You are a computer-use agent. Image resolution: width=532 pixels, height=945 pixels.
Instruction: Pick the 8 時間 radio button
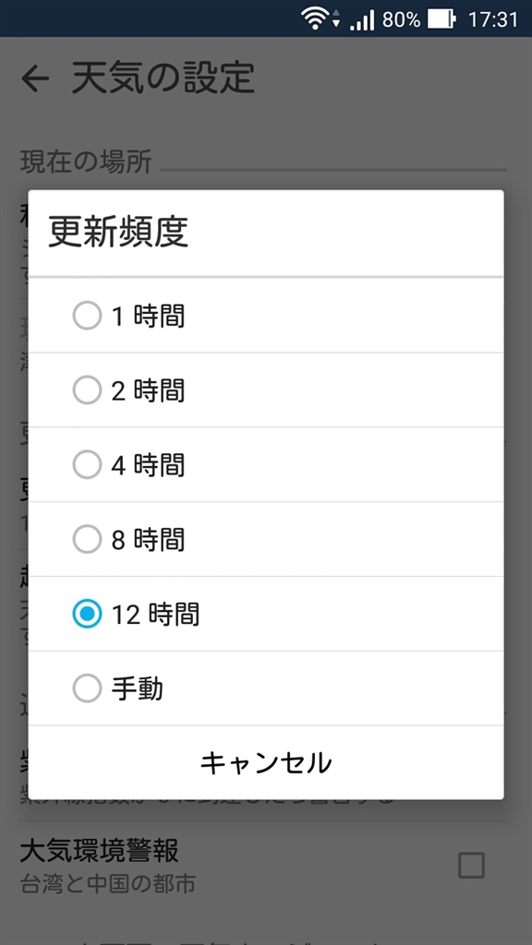tap(87, 539)
